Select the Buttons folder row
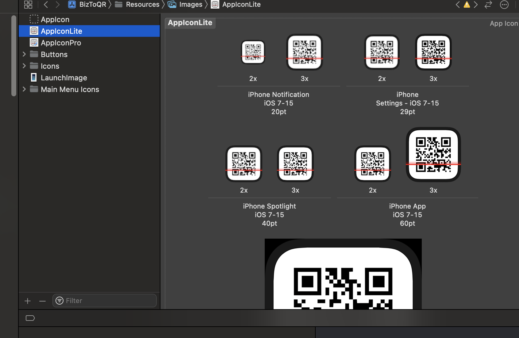This screenshot has width=519, height=338. [x=89, y=54]
